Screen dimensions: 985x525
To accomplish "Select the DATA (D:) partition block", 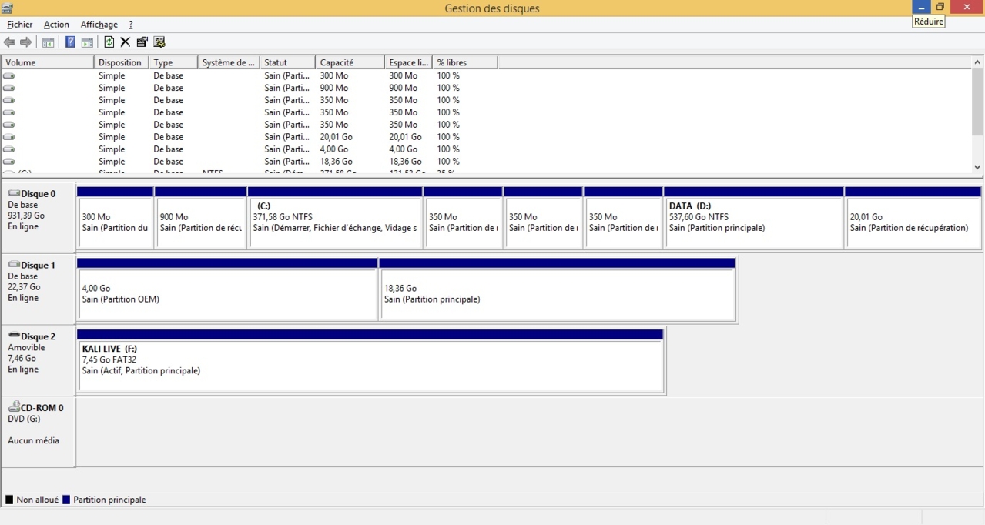I will (x=752, y=222).
